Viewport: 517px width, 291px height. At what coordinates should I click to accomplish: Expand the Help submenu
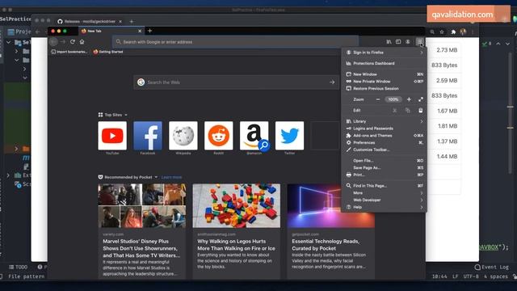(385, 207)
